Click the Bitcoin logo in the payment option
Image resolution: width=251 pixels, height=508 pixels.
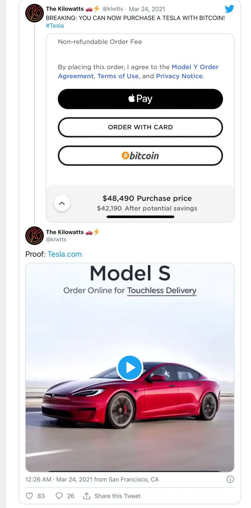click(125, 156)
